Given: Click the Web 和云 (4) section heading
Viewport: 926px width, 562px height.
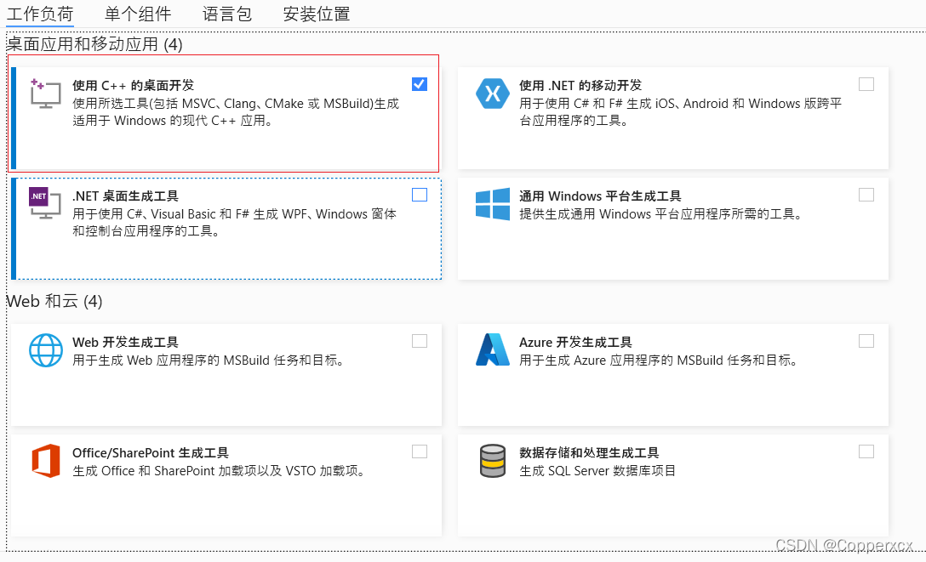Looking at the screenshot, I should [x=54, y=301].
